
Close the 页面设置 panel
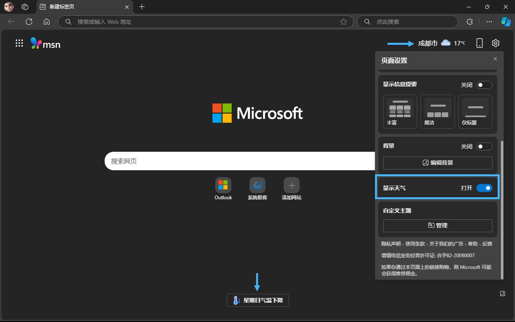pyautogui.click(x=495, y=59)
